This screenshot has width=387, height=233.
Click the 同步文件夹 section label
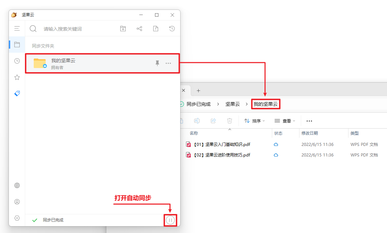43,46
